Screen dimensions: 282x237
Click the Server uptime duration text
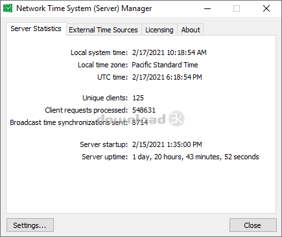(x=196, y=157)
